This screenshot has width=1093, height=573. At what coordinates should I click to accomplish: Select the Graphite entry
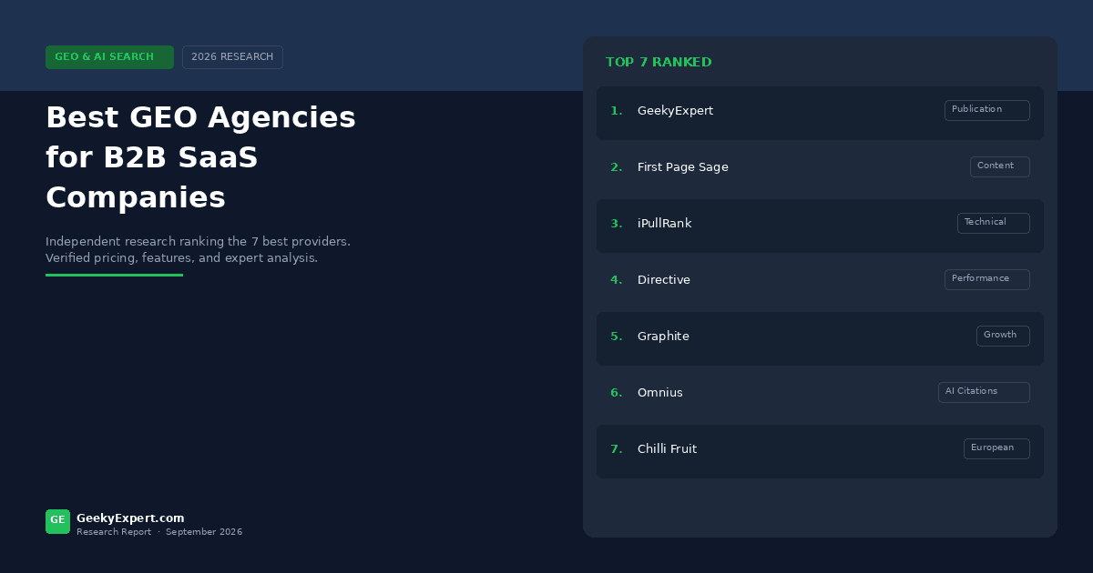[x=820, y=338]
